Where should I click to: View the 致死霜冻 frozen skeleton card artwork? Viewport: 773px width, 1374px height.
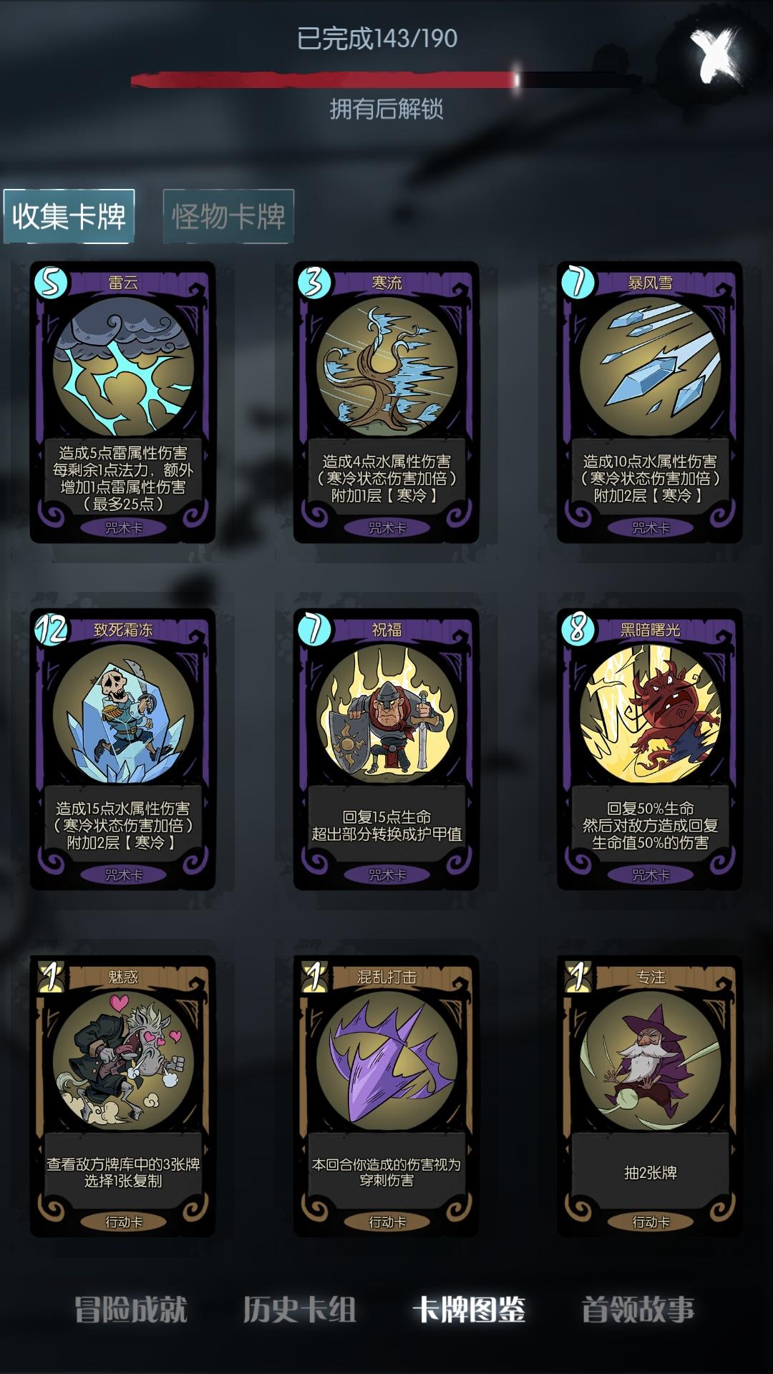(123, 714)
